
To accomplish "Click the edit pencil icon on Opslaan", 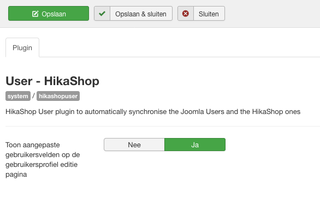I will click(x=35, y=14).
